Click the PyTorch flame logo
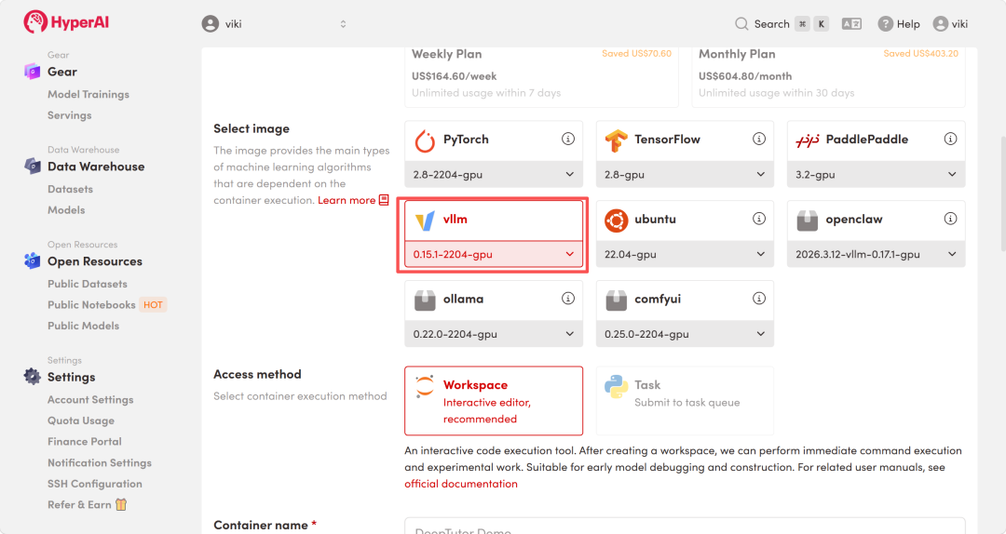Screen dimensions: 1006x534 [x=425, y=140]
